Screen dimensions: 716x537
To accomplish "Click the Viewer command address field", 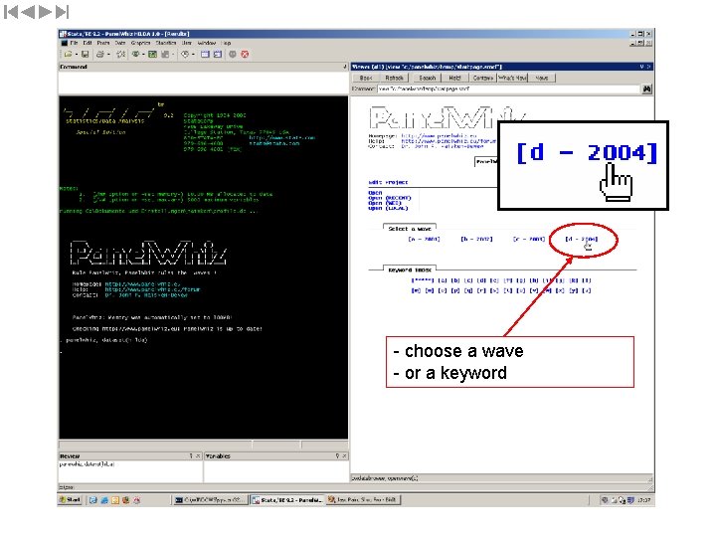I will 509,89.
